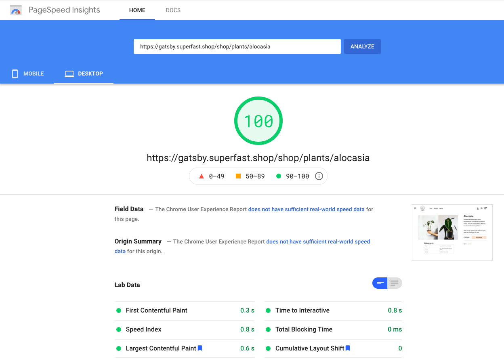This screenshot has height=363, width=504.
Task: Click the ANALYZE button
Action: (362, 46)
